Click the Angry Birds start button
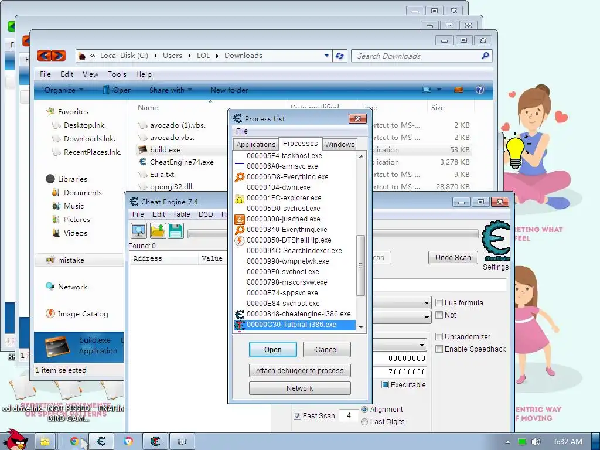Screen dimensions: 600x450 pyautogui.click(x=15, y=440)
